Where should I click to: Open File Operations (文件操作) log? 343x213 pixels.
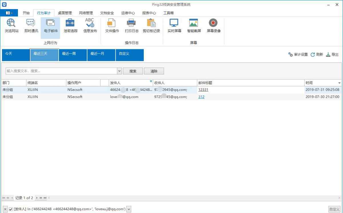pos(112,26)
